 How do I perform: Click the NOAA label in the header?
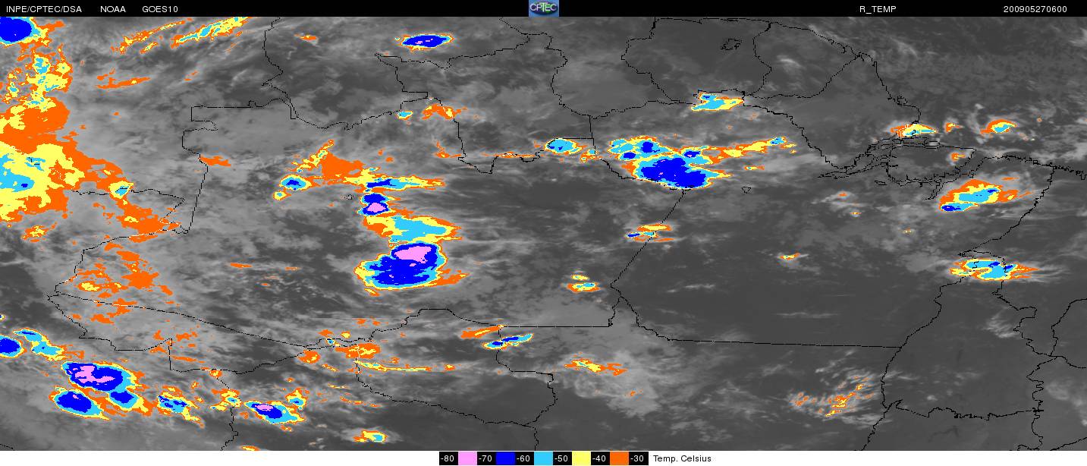(113, 9)
